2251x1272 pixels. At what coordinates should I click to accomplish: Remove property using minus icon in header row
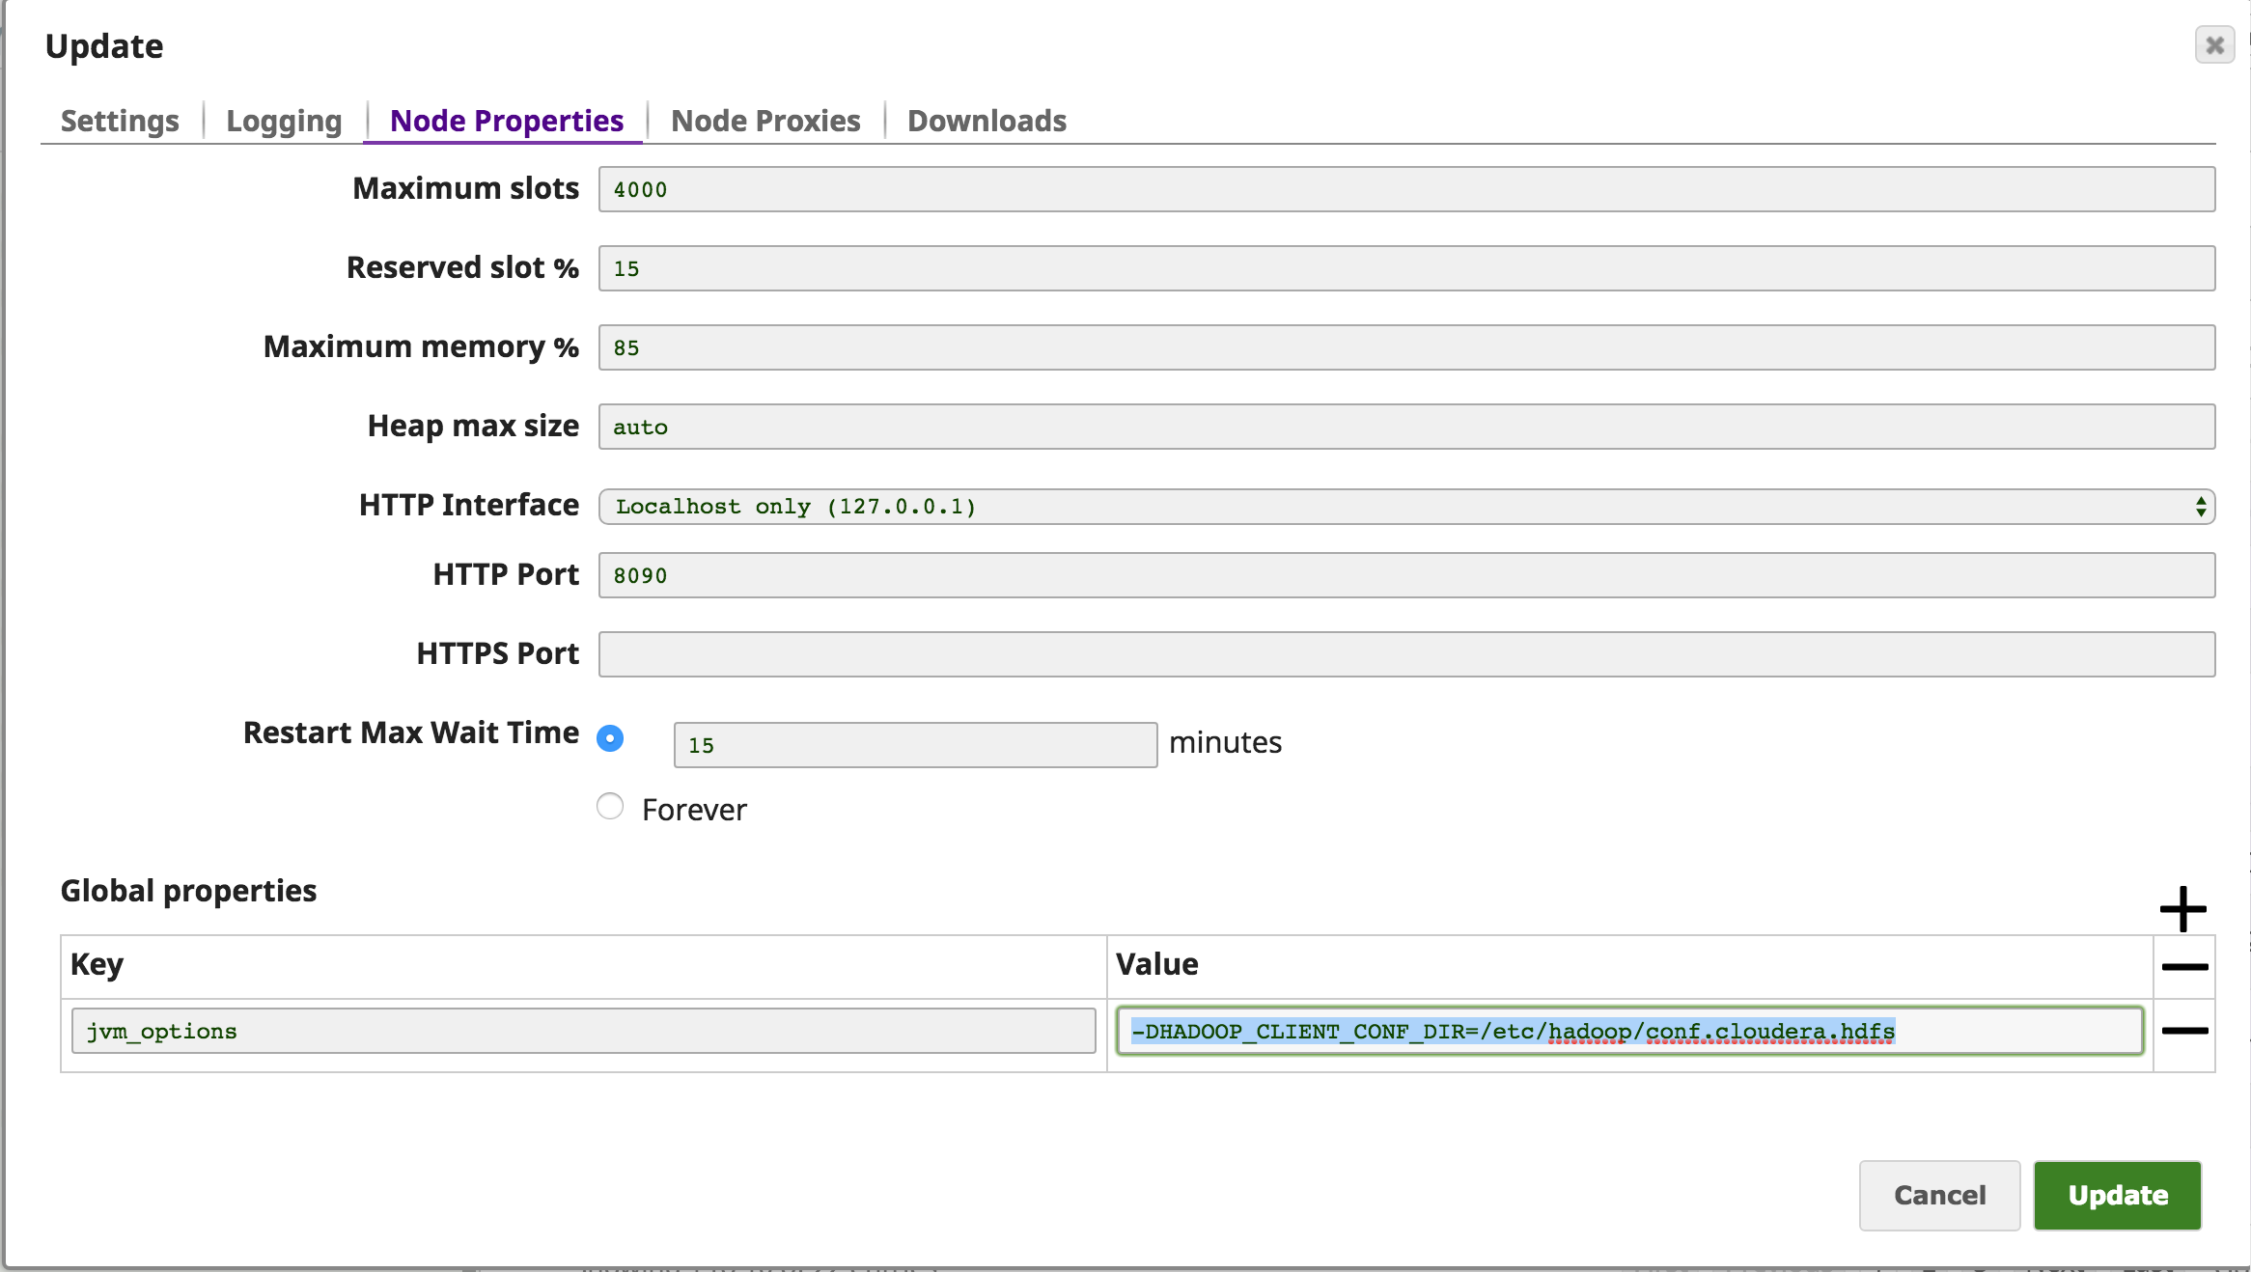pyautogui.click(x=2184, y=966)
